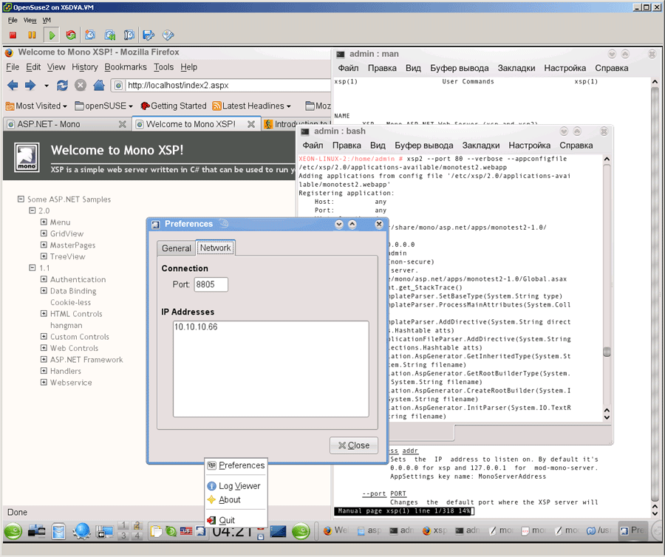665x557 pixels.
Task: Choose Preferences from the tray context menu
Action: tap(236, 465)
